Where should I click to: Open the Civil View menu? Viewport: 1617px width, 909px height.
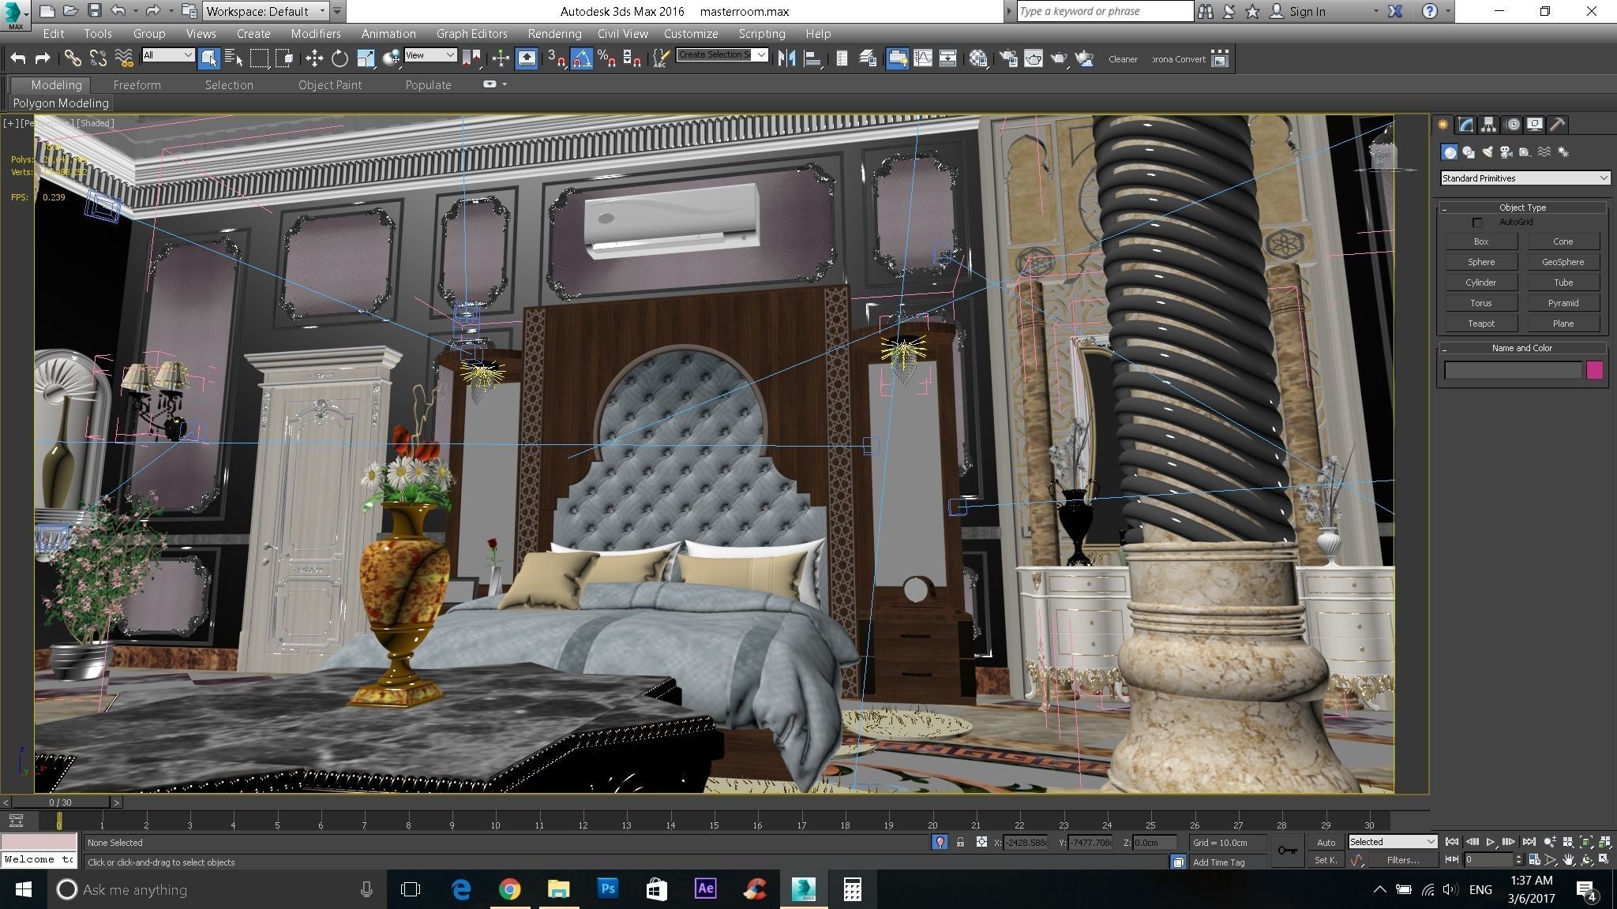(x=622, y=34)
